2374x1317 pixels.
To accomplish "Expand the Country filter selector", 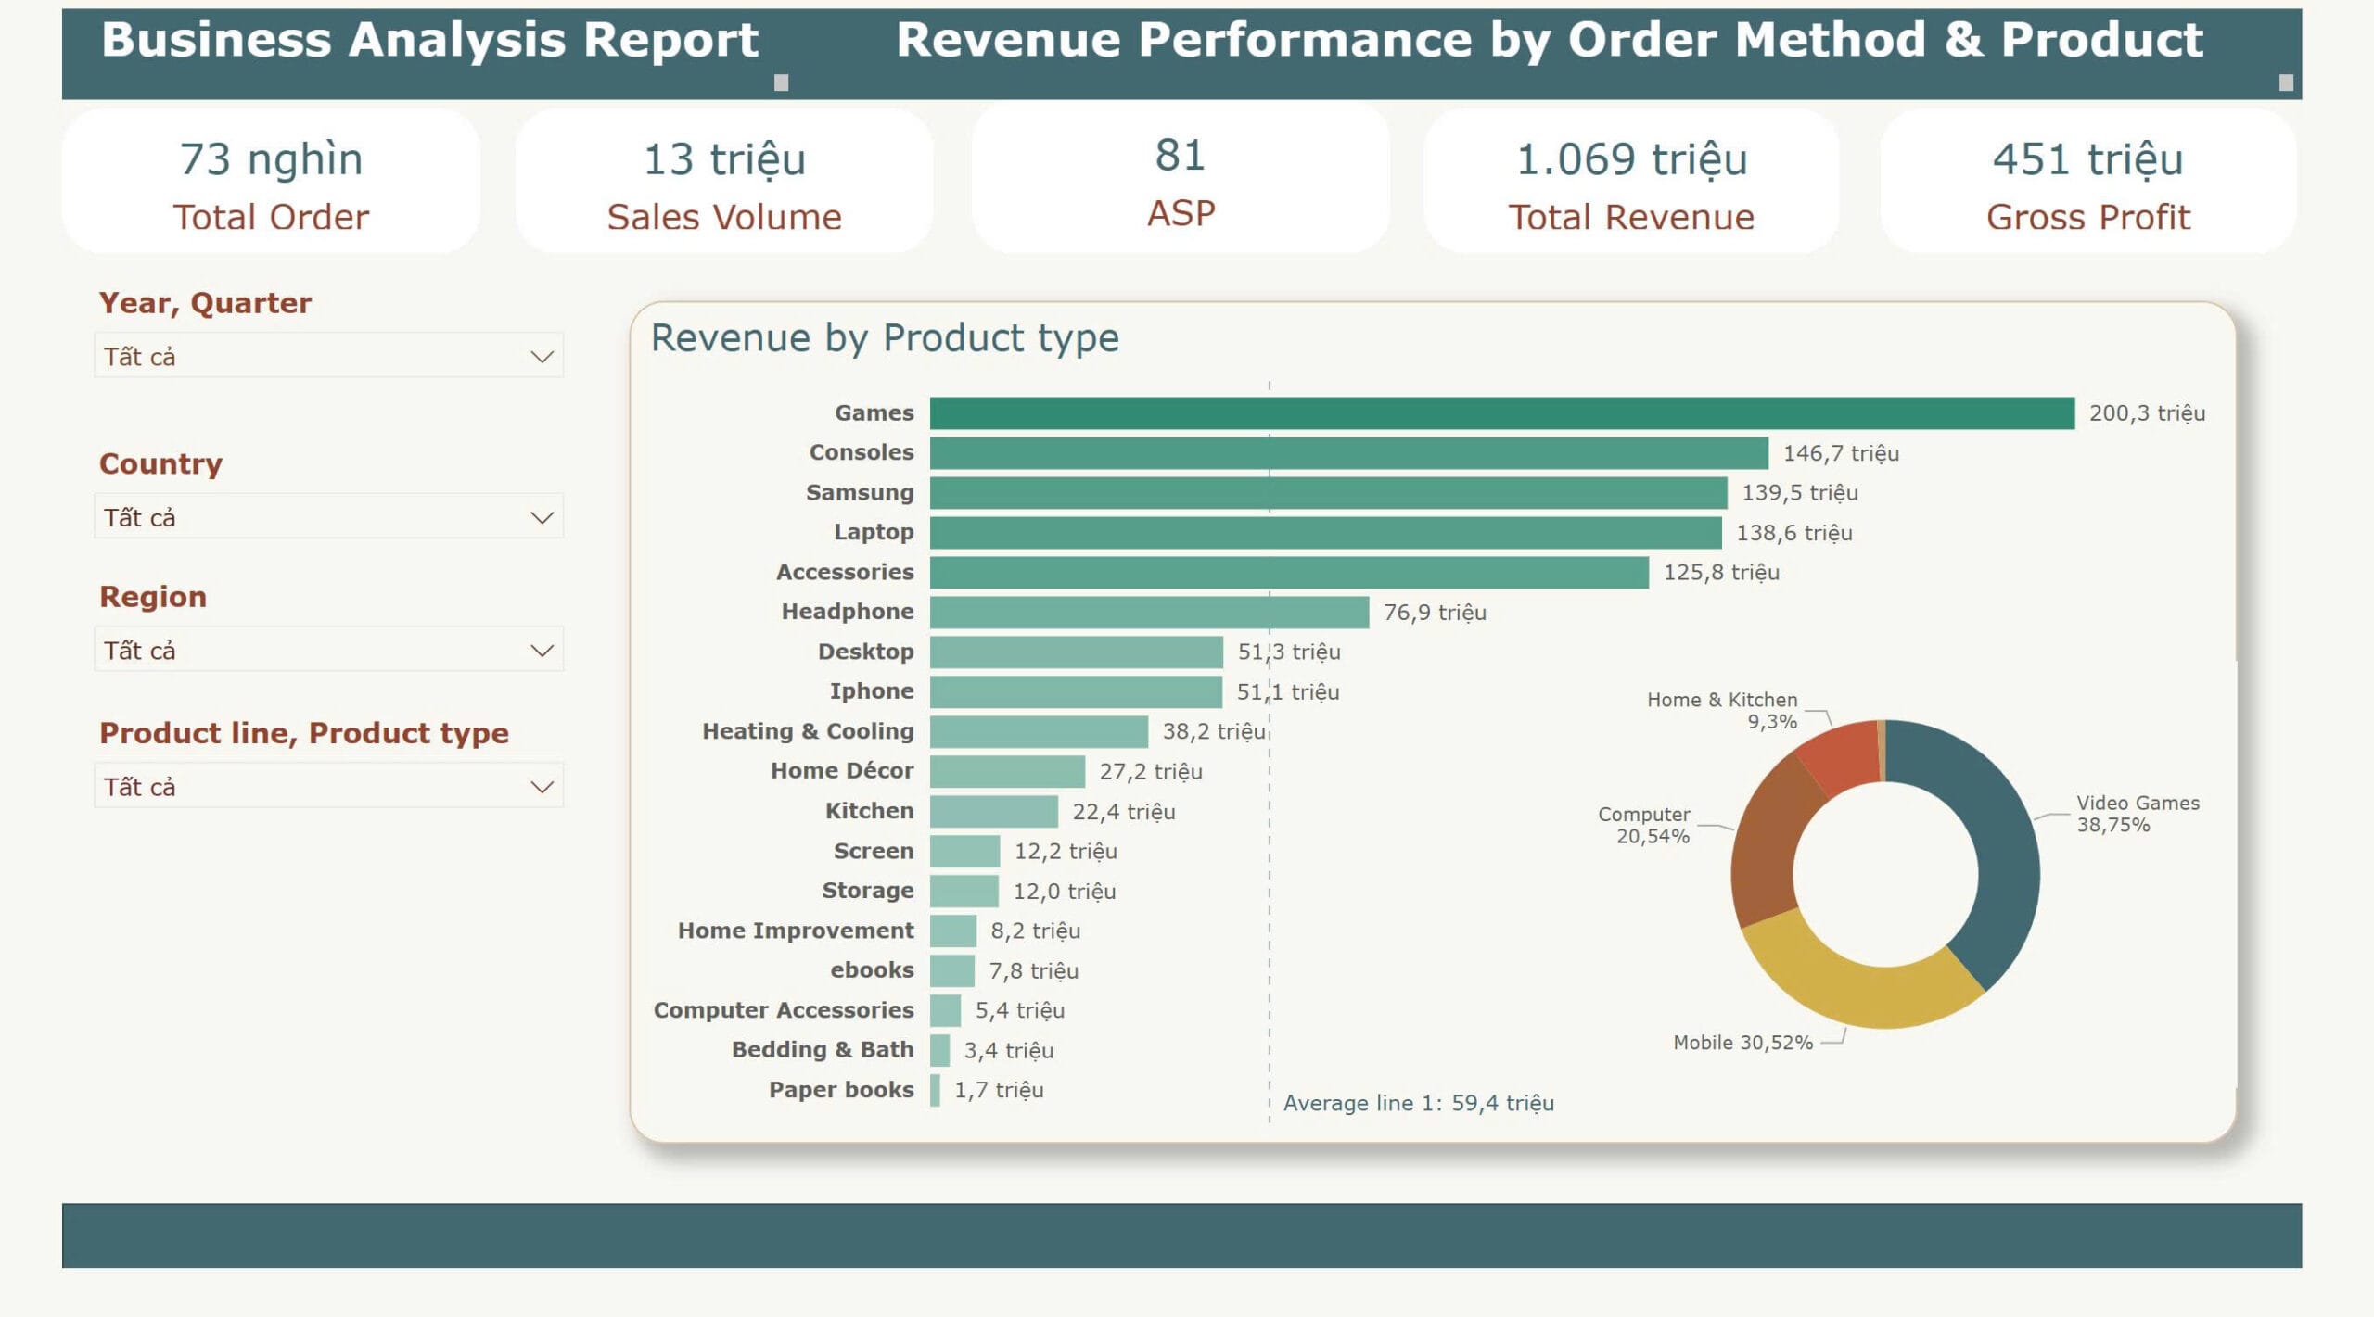I will pos(327,516).
